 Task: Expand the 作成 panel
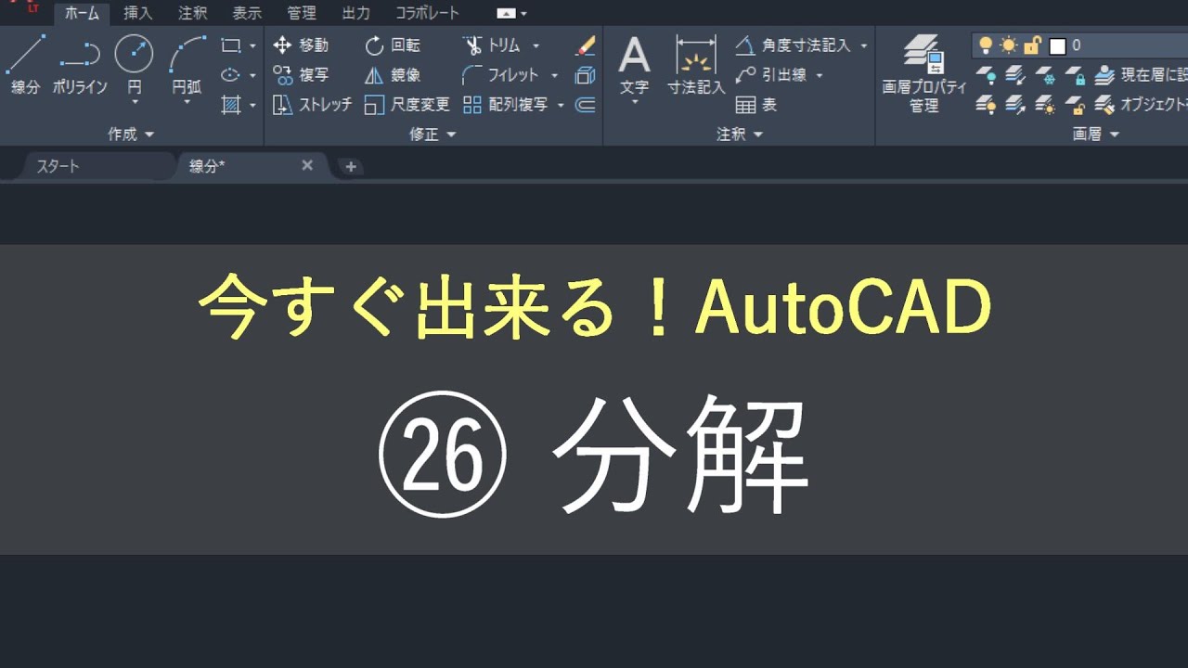[x=132, y=135]
